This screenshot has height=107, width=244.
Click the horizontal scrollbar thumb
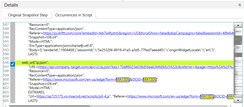click(49, 105)
